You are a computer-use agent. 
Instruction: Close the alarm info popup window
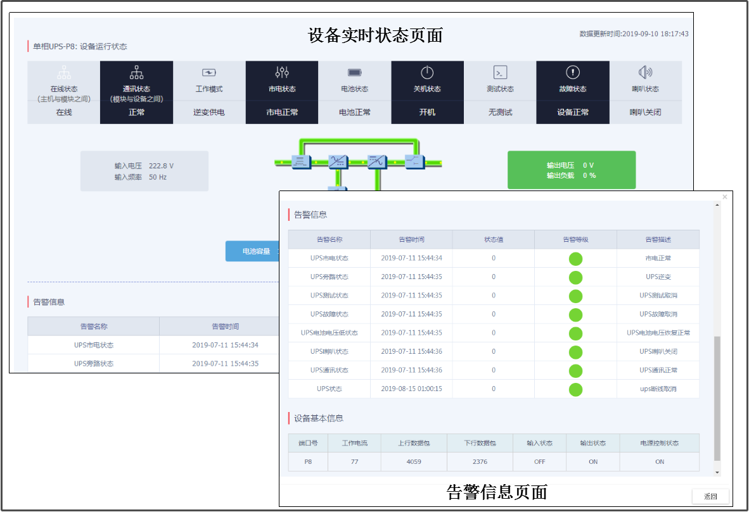725,197
